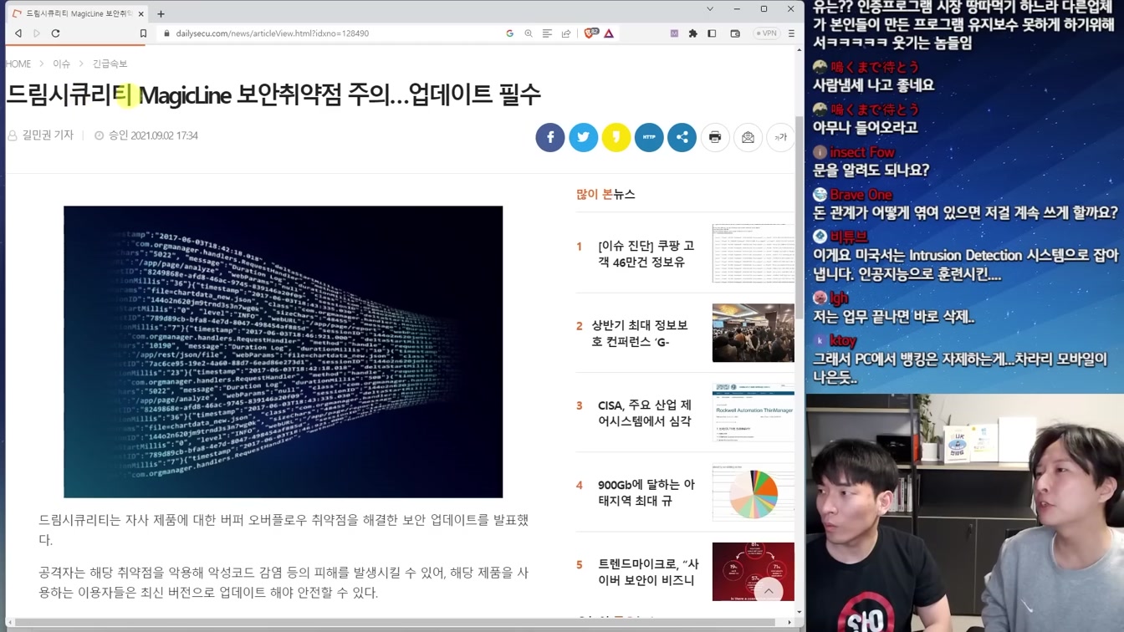Open news item 5 about 트렌드마이크로

pos(648,572)
